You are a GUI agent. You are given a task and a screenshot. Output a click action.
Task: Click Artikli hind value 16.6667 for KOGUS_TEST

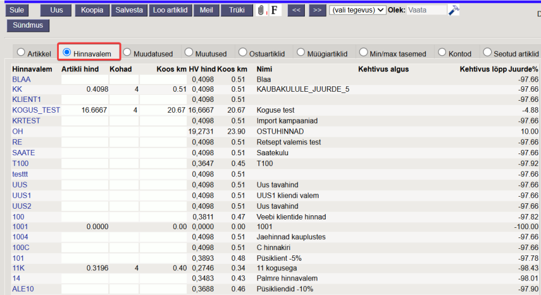point(85,110)
